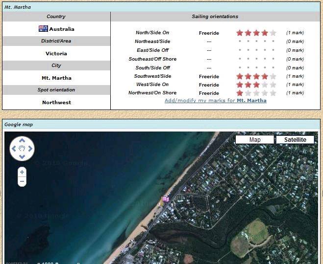
Task: Click the third star of the West/Side On rating
Action: coord(256,85)
